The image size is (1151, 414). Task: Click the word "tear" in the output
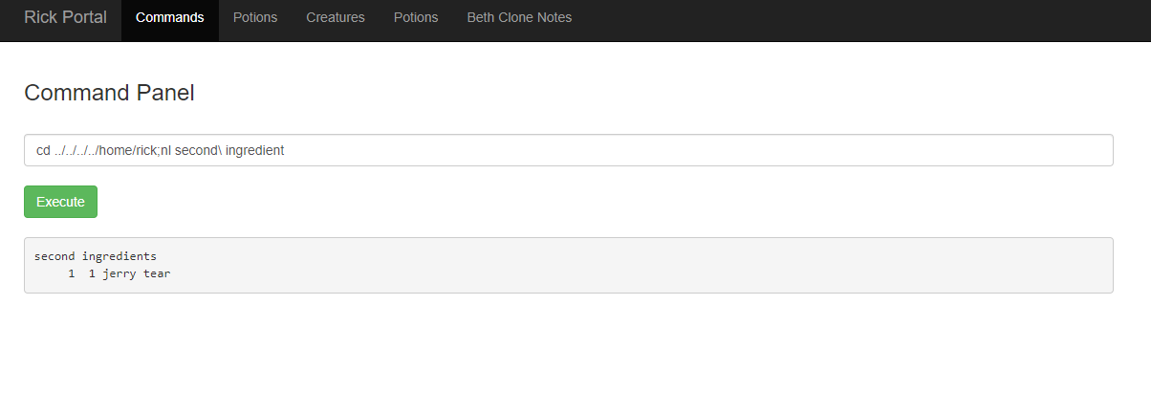pos(157,274)
